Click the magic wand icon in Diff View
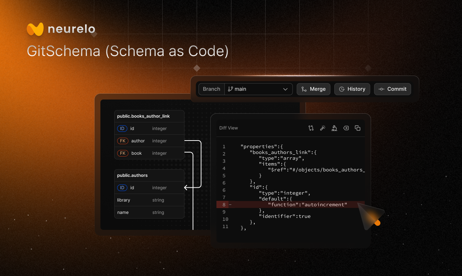 [x=322, y=128]
